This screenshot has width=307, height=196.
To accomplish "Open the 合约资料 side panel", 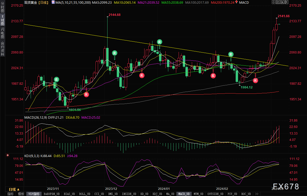I will 2,49.
